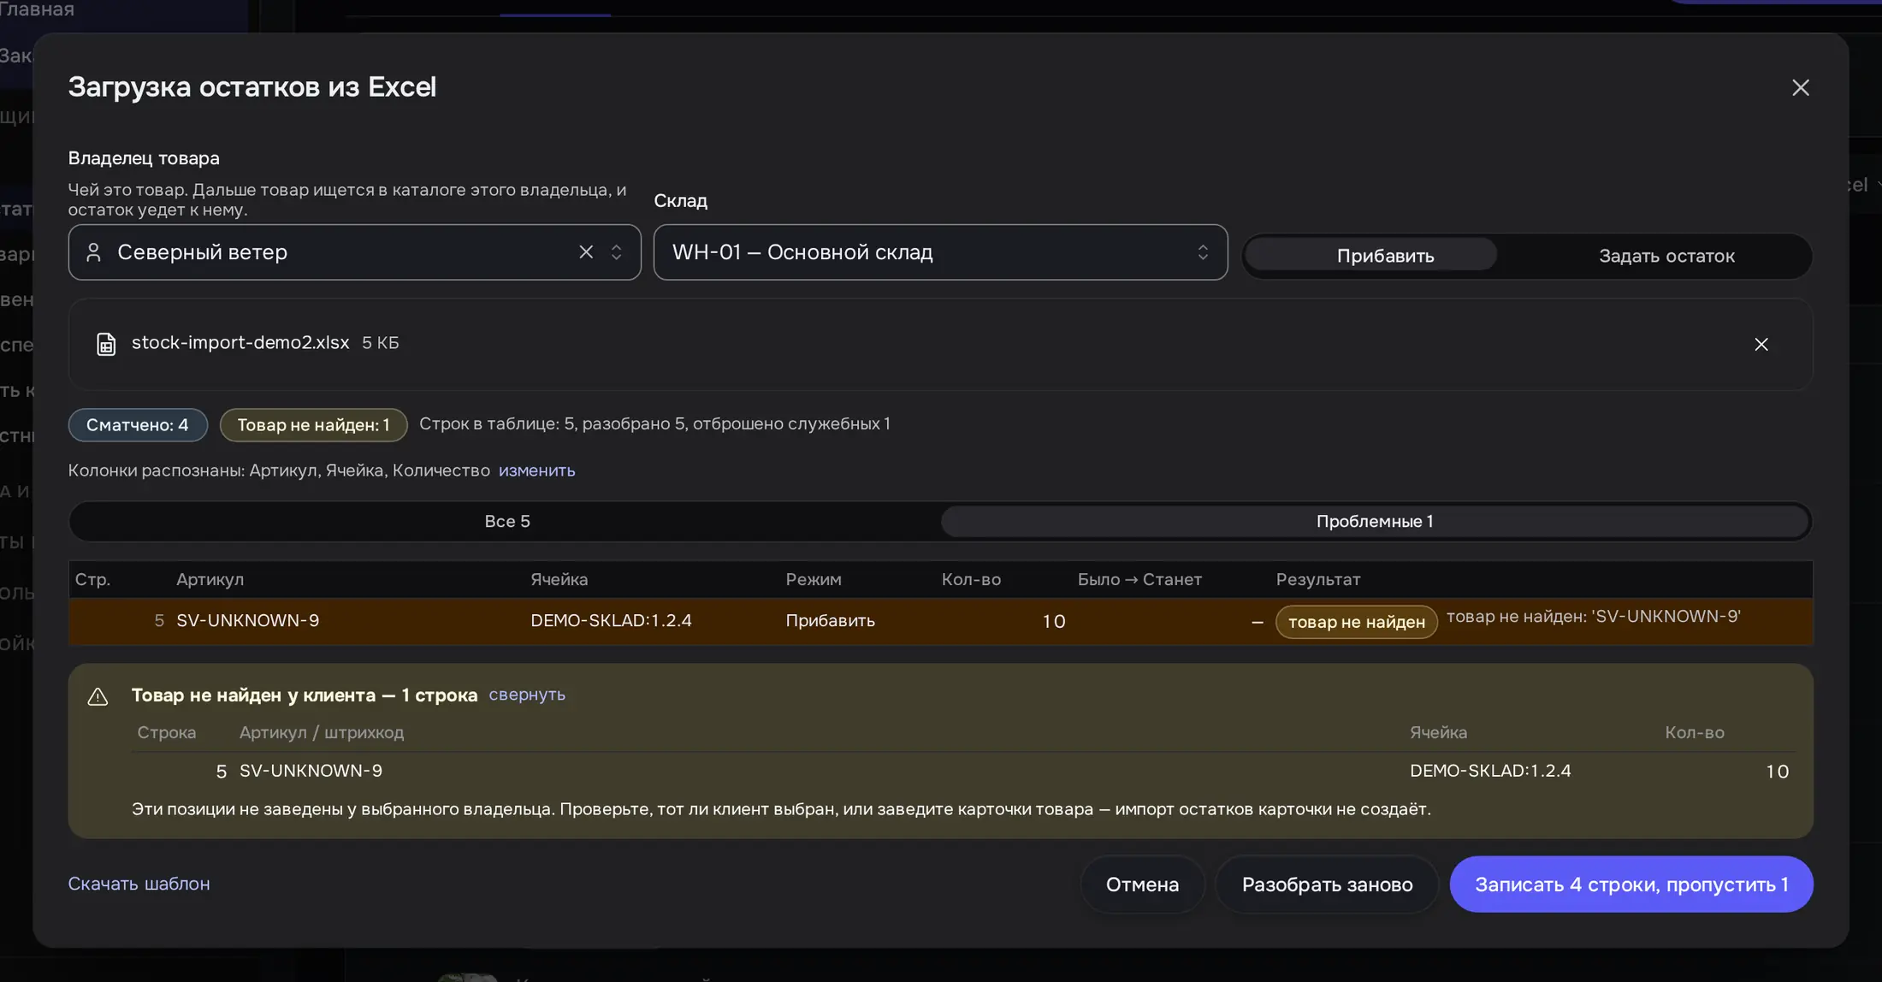Click the file name stock-import-demo2.xlsx
Viewport: 1882px width, 982px height.
pyautogui.click(x=240, y=342)
